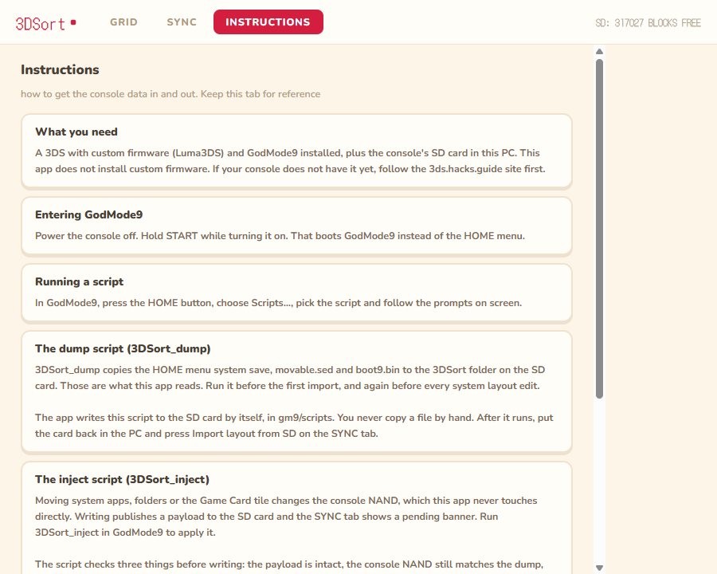
Task: Click the 'Entering GodMode9' card heading
Action: 88,214
